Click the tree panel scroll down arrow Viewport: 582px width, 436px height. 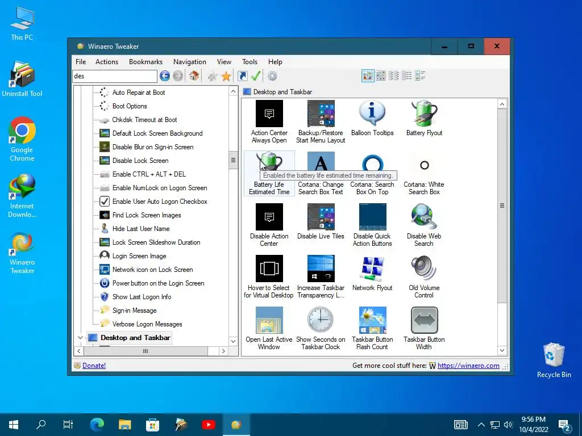[233, 341]
